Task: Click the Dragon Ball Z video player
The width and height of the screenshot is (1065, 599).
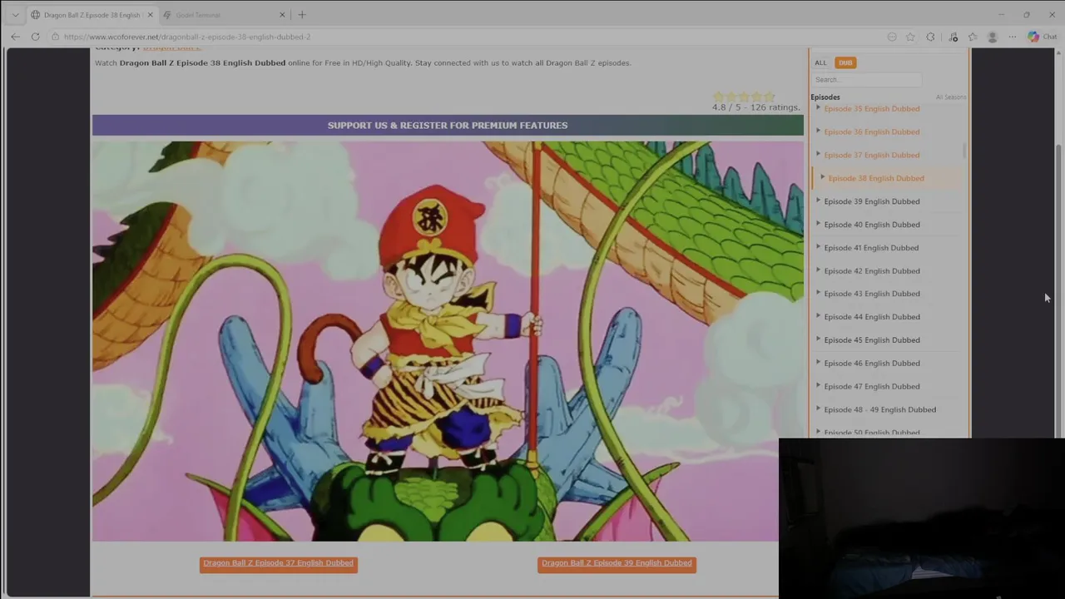Action: (448, 341)
